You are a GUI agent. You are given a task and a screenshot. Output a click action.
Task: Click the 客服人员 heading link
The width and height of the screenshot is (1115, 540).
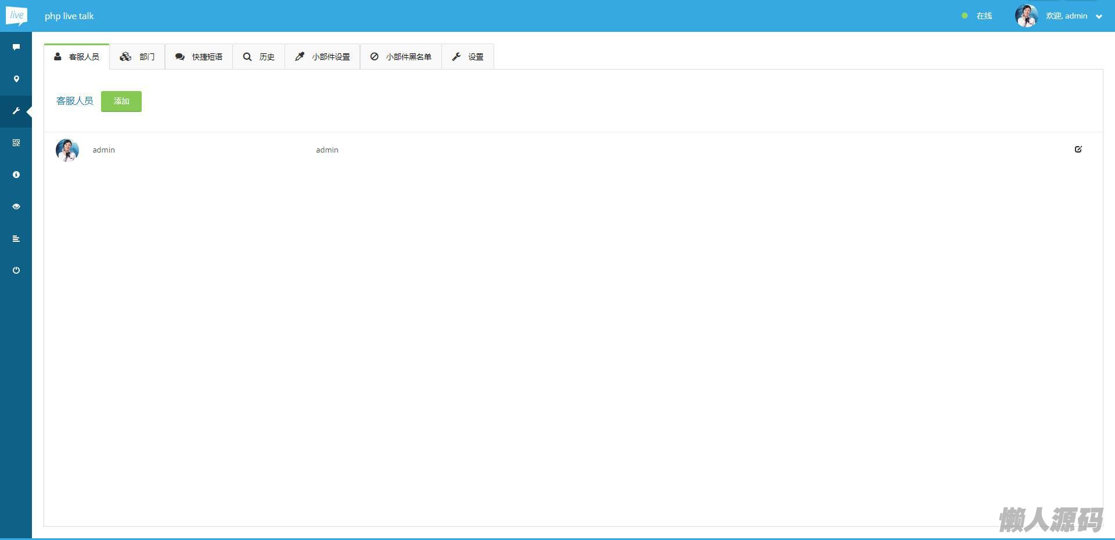click(x=75, y=101)
